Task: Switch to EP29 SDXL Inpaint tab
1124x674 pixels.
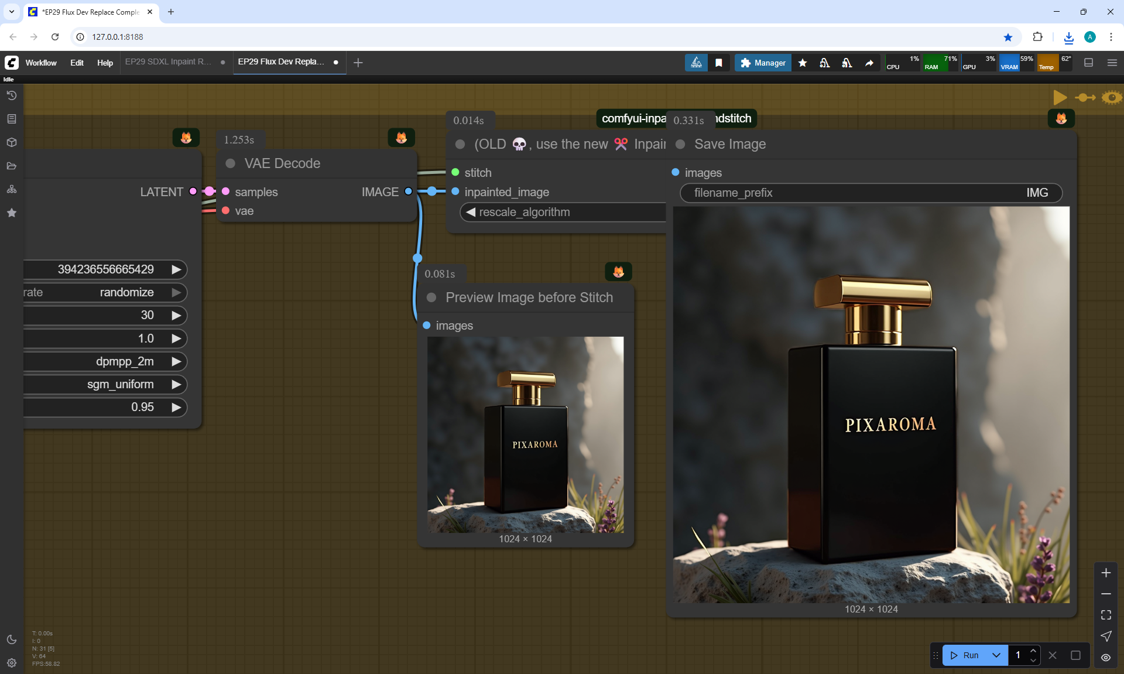Action: tap(168, 61)
